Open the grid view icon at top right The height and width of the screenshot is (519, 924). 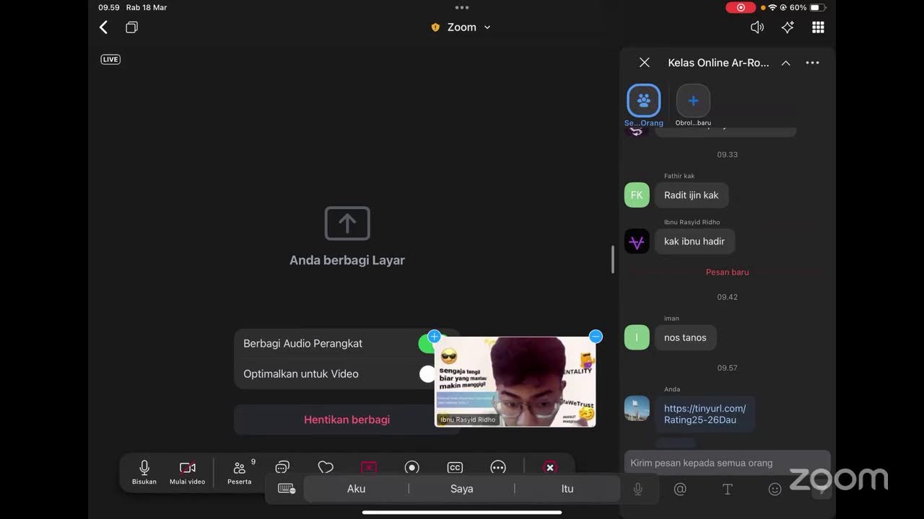(x=818, y=27)
